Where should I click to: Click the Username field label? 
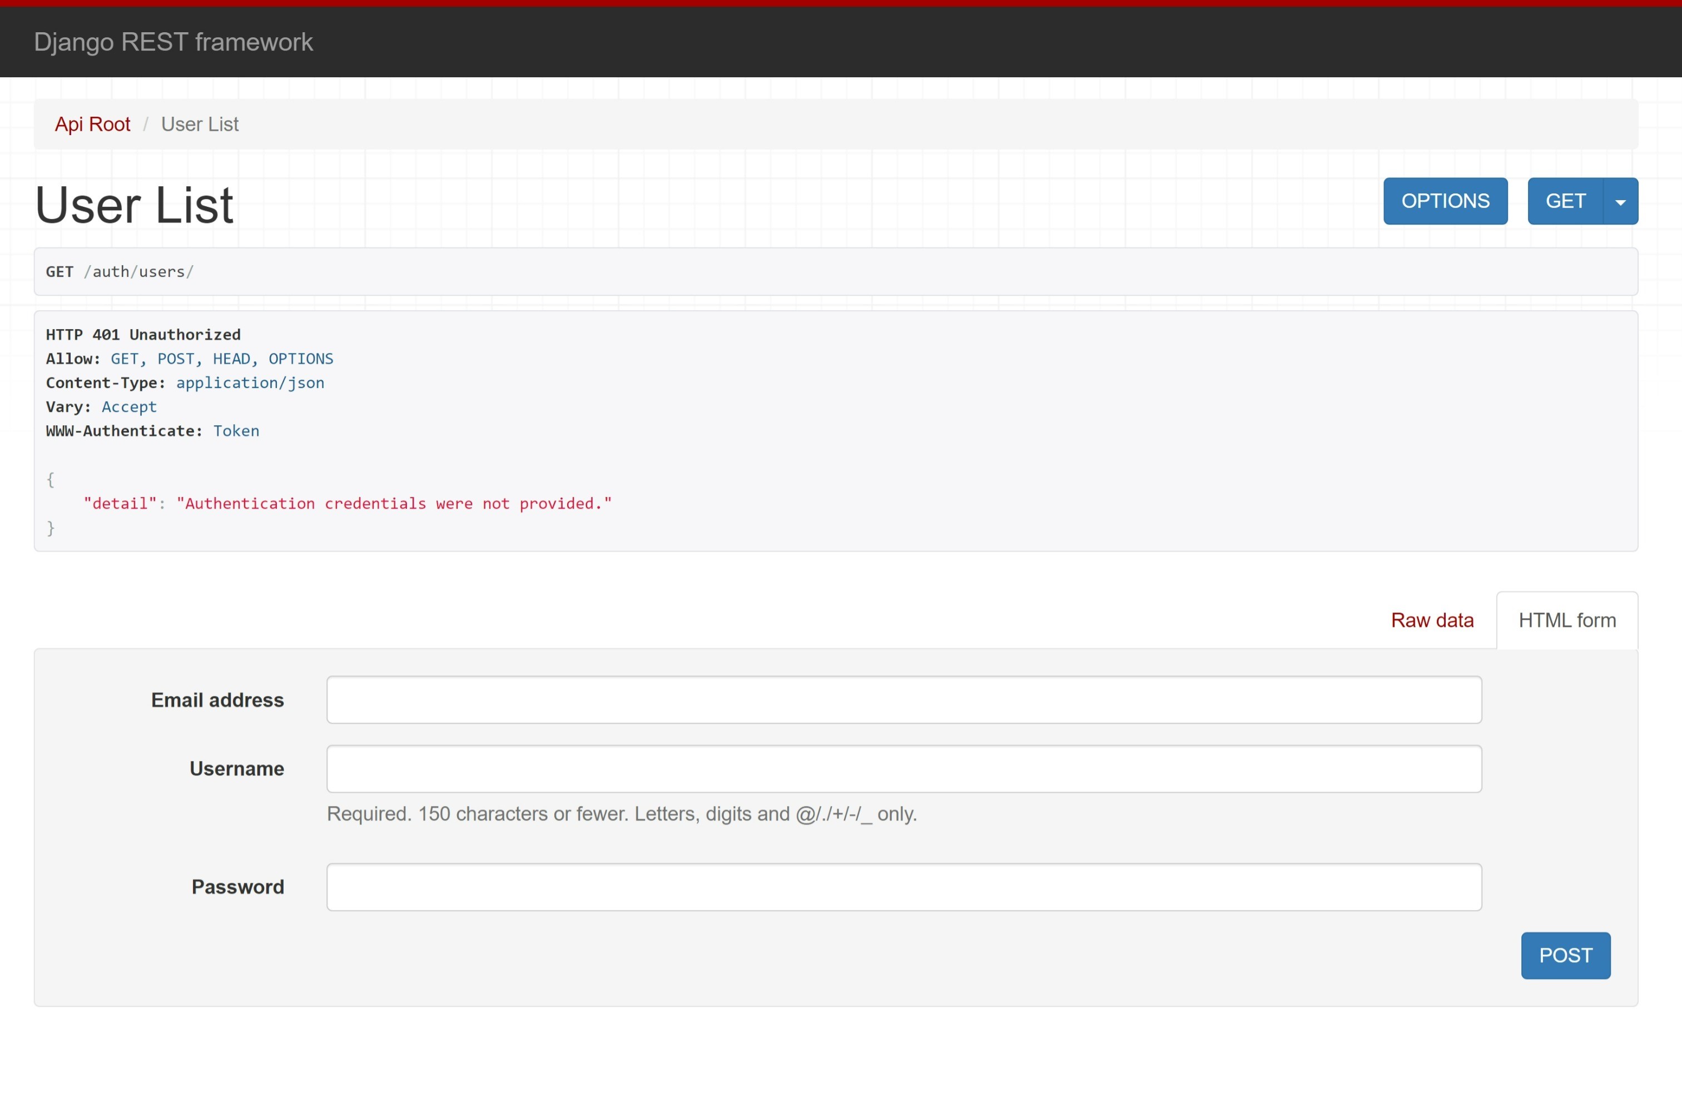[x=236, y=769]
